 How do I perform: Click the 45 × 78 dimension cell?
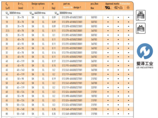[x=21, y=53]
